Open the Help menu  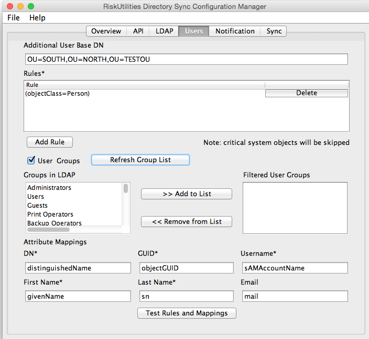[37, 18]
